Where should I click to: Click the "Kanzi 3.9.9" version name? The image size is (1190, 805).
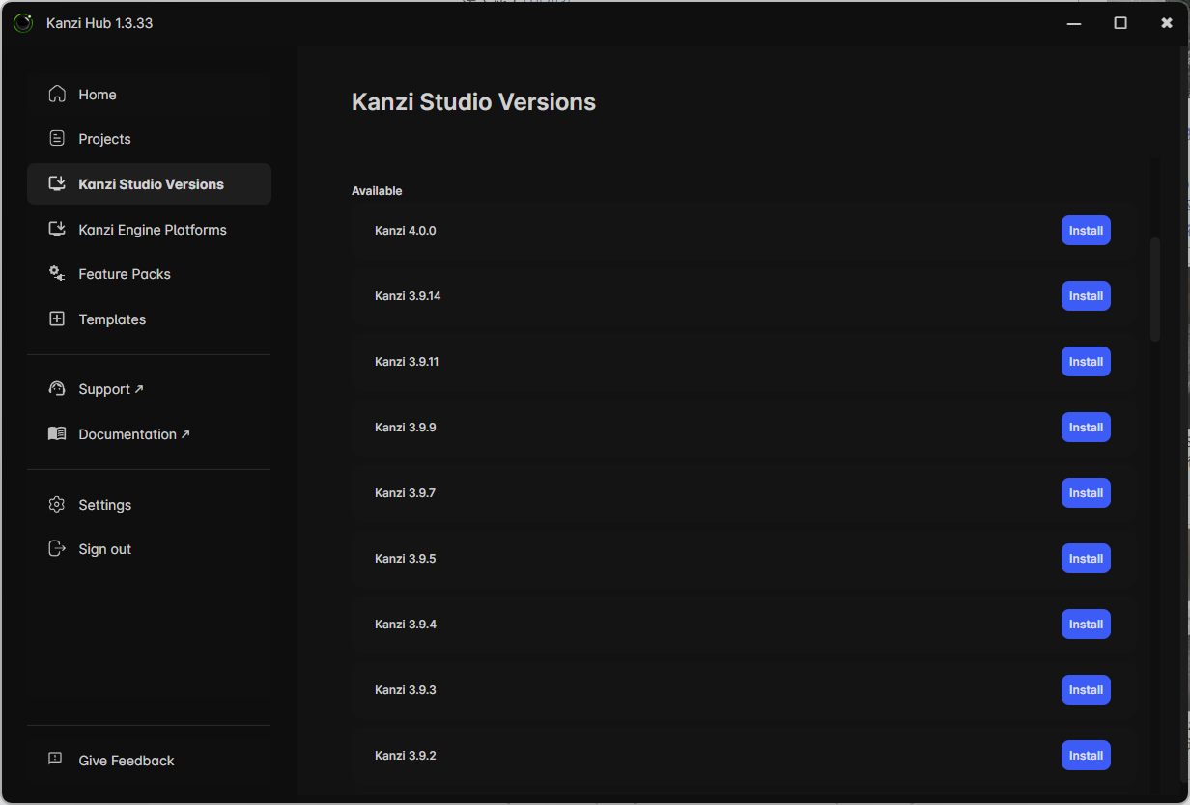pyautogui.click(x=406, y=428)
